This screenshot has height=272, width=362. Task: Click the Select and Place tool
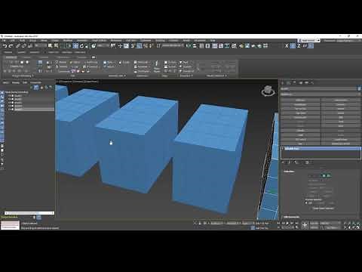pos(94,46)
